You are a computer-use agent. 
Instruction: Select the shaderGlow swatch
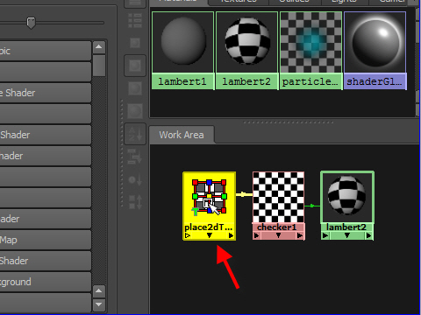point(375,51)
